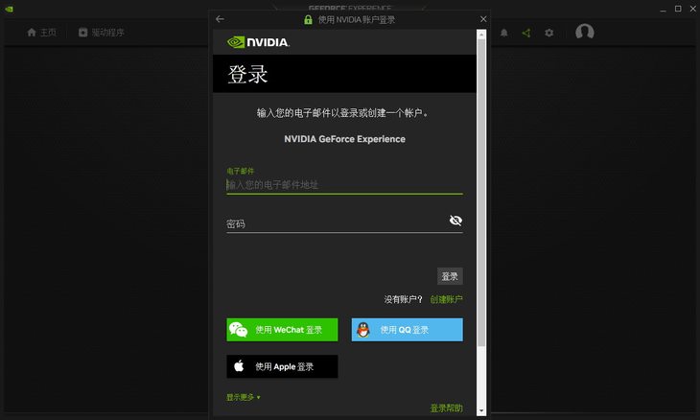The height and width of the screenshot is (420, 700).
Task: Focus the 电子邮件 email address field
Action: (344, 184)
